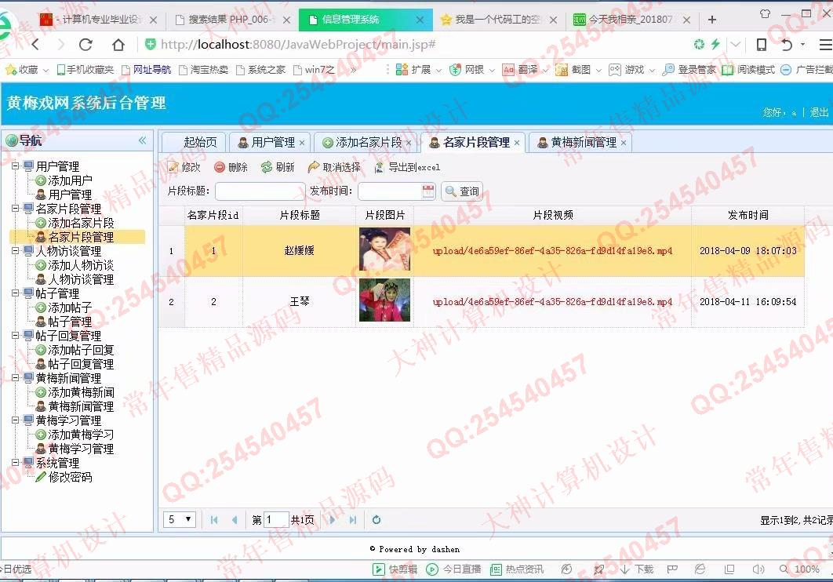Click 取消选择 to deselect rows

334,167
